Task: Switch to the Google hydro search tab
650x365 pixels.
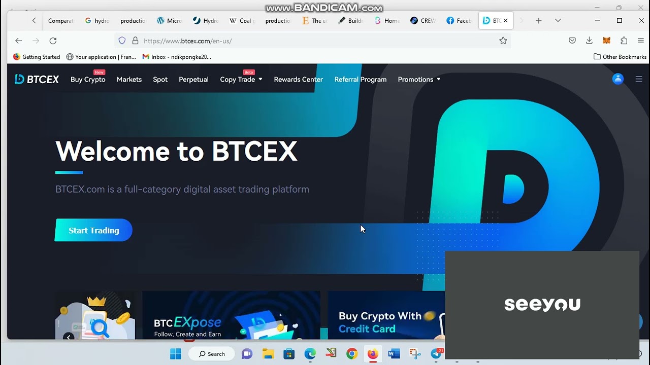Action: pyautogui.click(x=97, y=21)
